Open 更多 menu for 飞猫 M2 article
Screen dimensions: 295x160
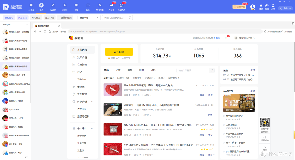(211, 115)
